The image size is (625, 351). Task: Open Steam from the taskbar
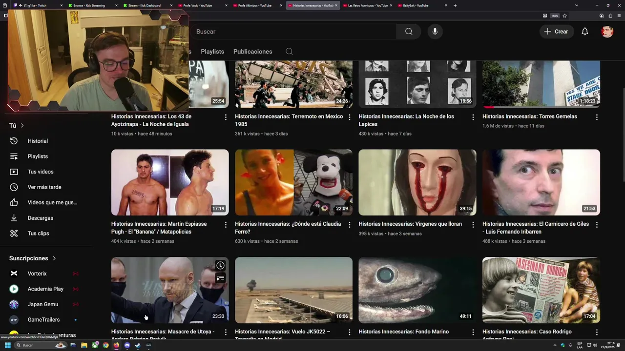(x=138, y=345)
